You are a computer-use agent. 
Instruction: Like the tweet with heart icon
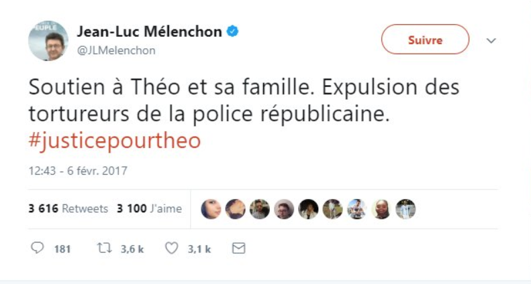point(171,248)
